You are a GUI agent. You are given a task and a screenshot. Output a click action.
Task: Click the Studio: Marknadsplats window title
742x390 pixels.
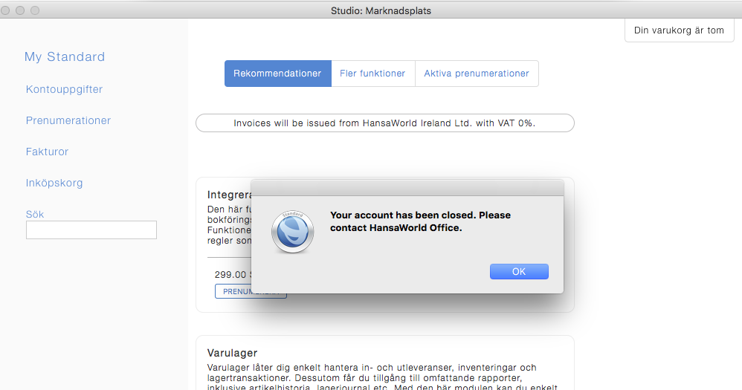point(381,10)
